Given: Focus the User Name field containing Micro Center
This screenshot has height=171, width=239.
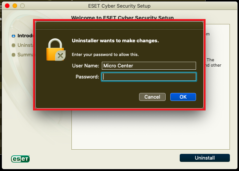Looking at the screenshot, I should pyautogui.click(x=149, y=66).
